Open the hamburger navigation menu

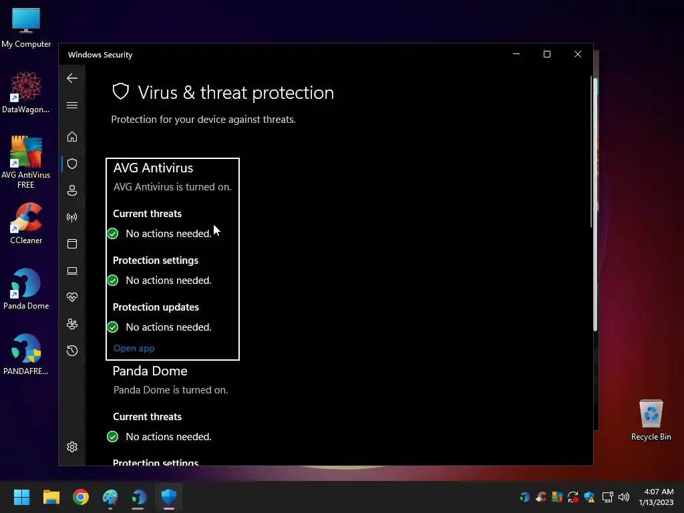[72, 105]
